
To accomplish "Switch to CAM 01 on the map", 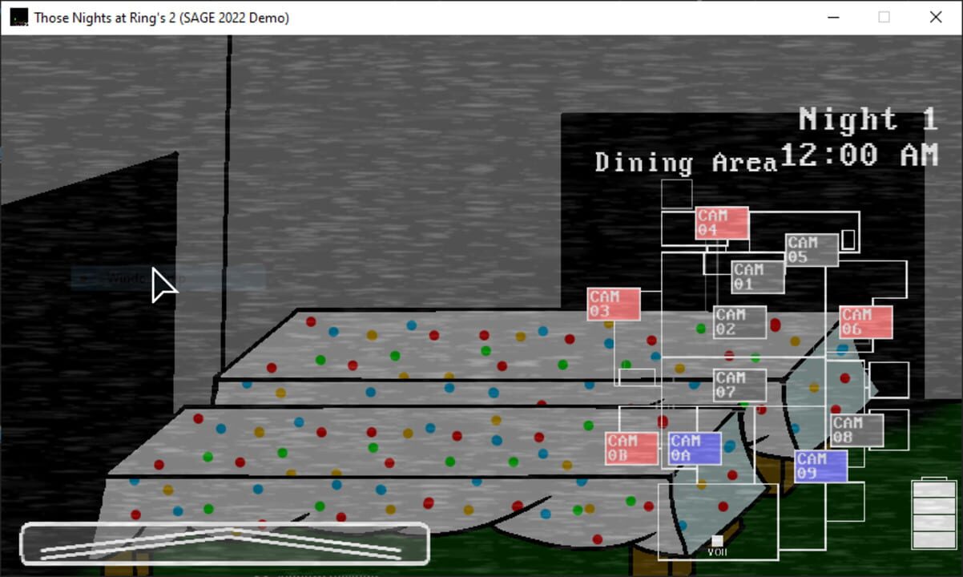I will 757,276.
